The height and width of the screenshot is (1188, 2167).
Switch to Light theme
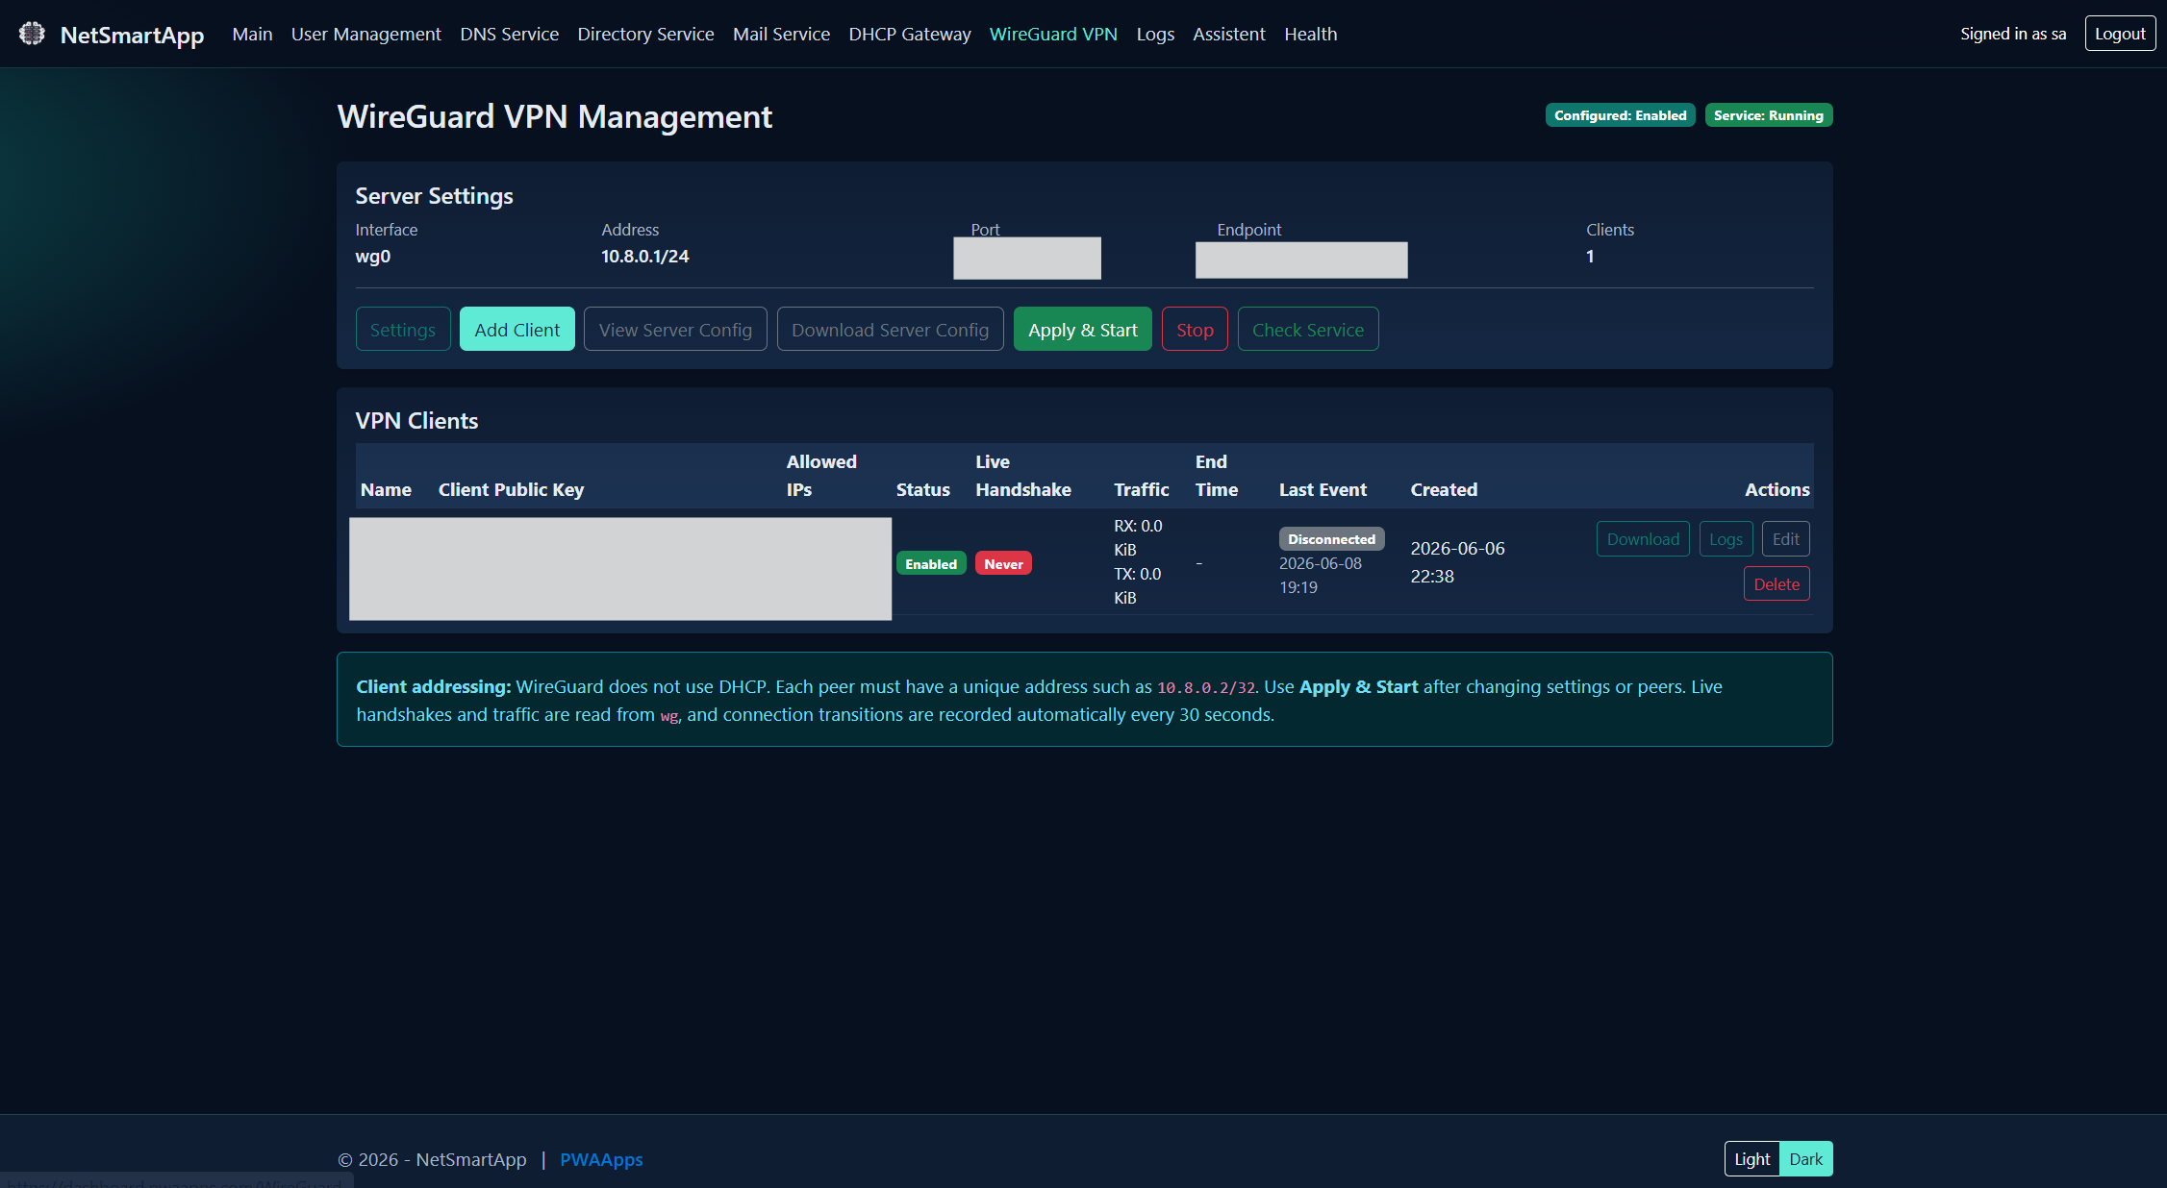tap(1751, 1159)
